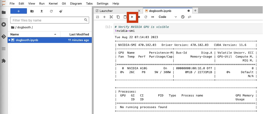The image size is (263, 114).
Task: Open the Git menu
Action: pyautogui.click(x=64, y=3)
